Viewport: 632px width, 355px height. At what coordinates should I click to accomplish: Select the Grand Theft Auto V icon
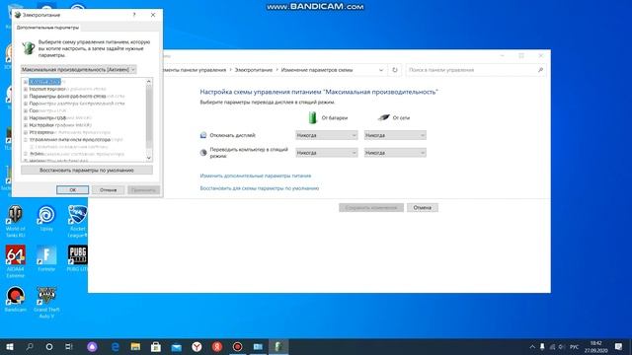46,303
